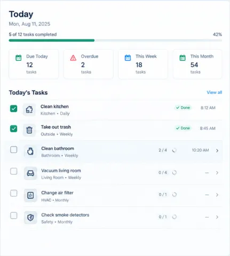Click the air filter task icon

click(x=30, y=196)
